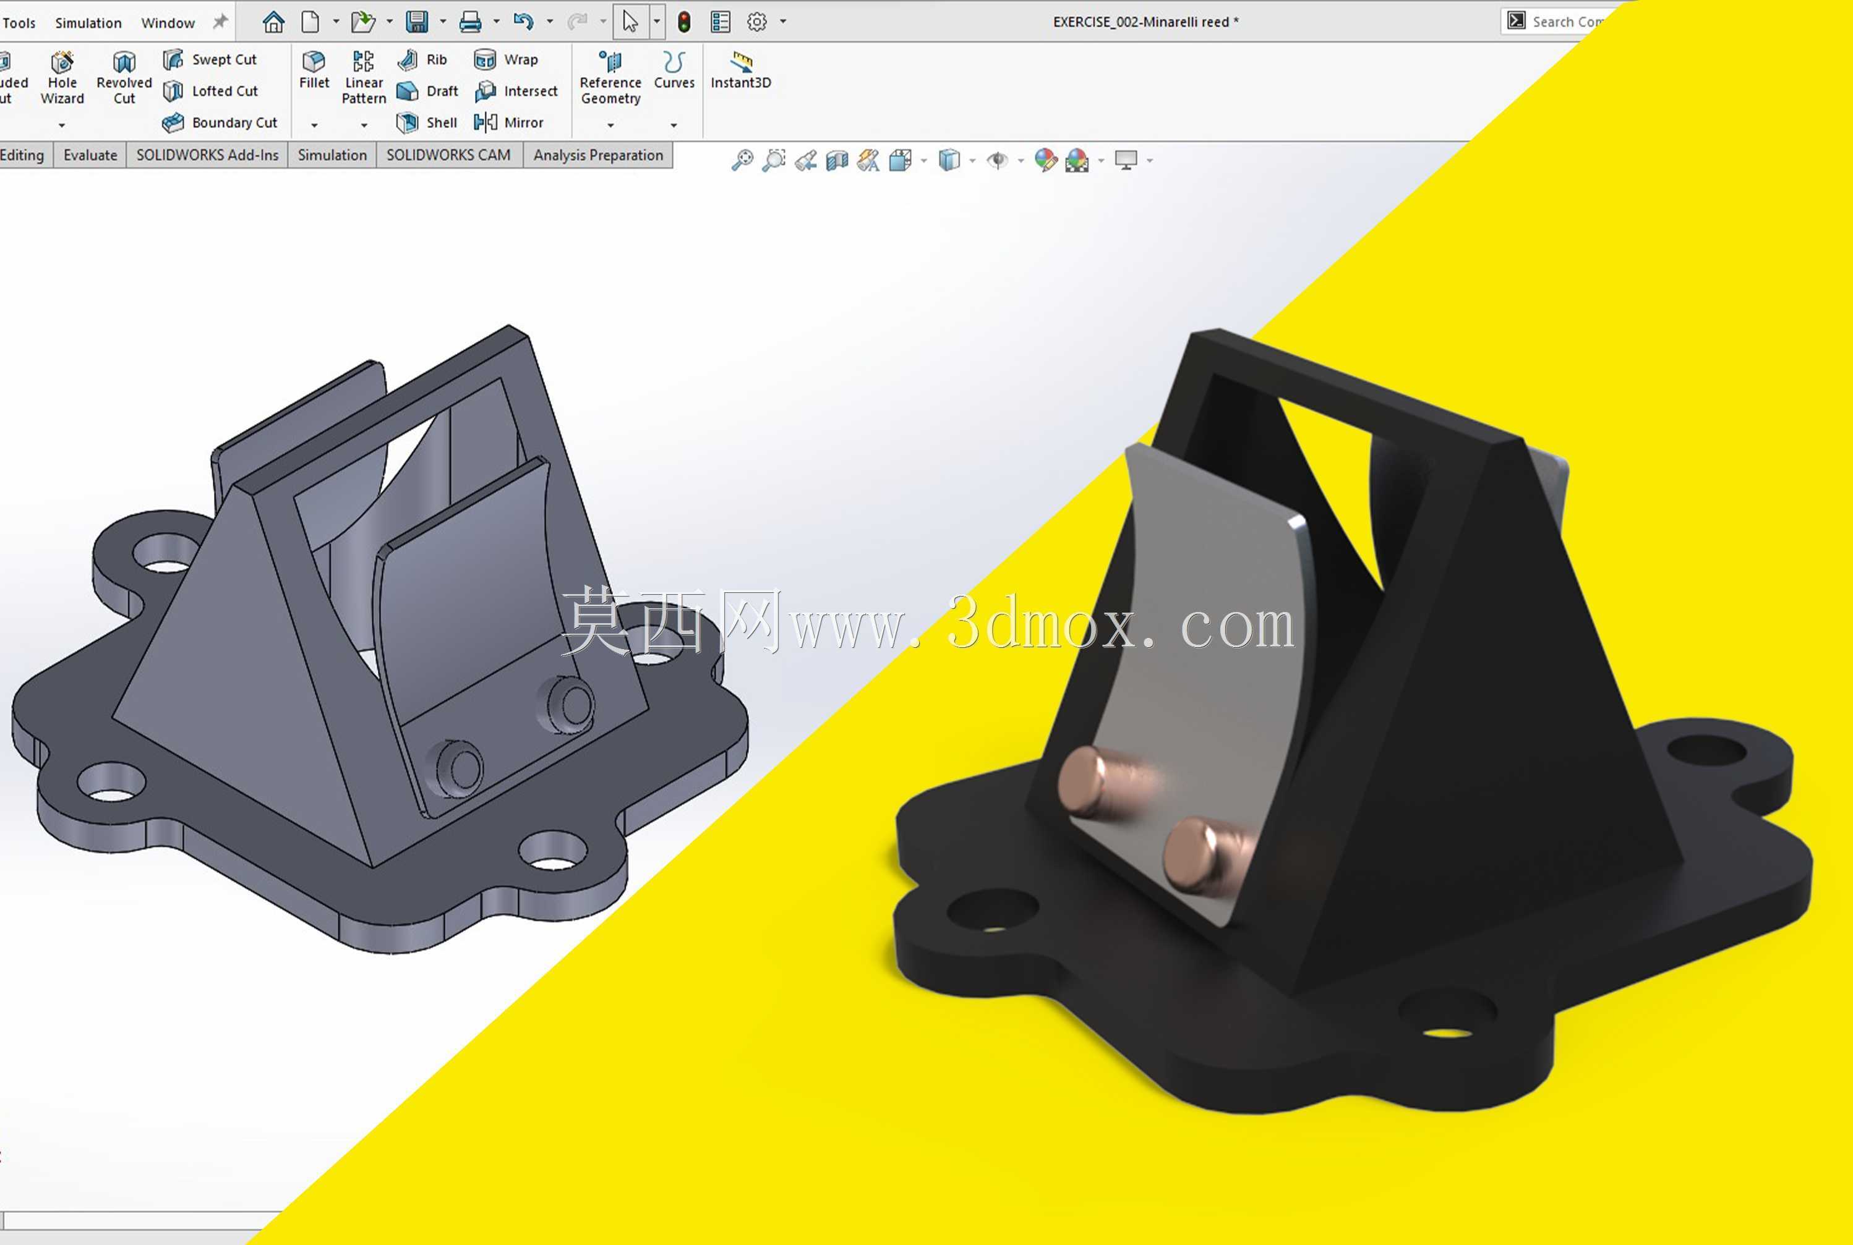Switch to the Analysis Preparation tab
This screenshot has width=1853, height=1245.
coord(598,156)
